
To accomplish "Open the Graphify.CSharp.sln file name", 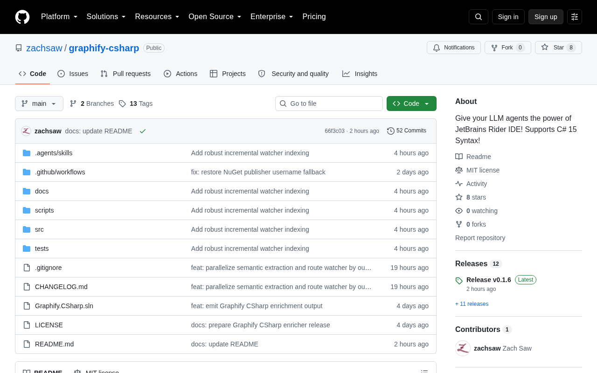I will coord(64,306).
